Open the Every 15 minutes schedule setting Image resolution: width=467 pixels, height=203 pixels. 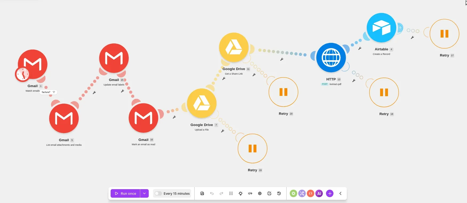click(x=176, y=194)
